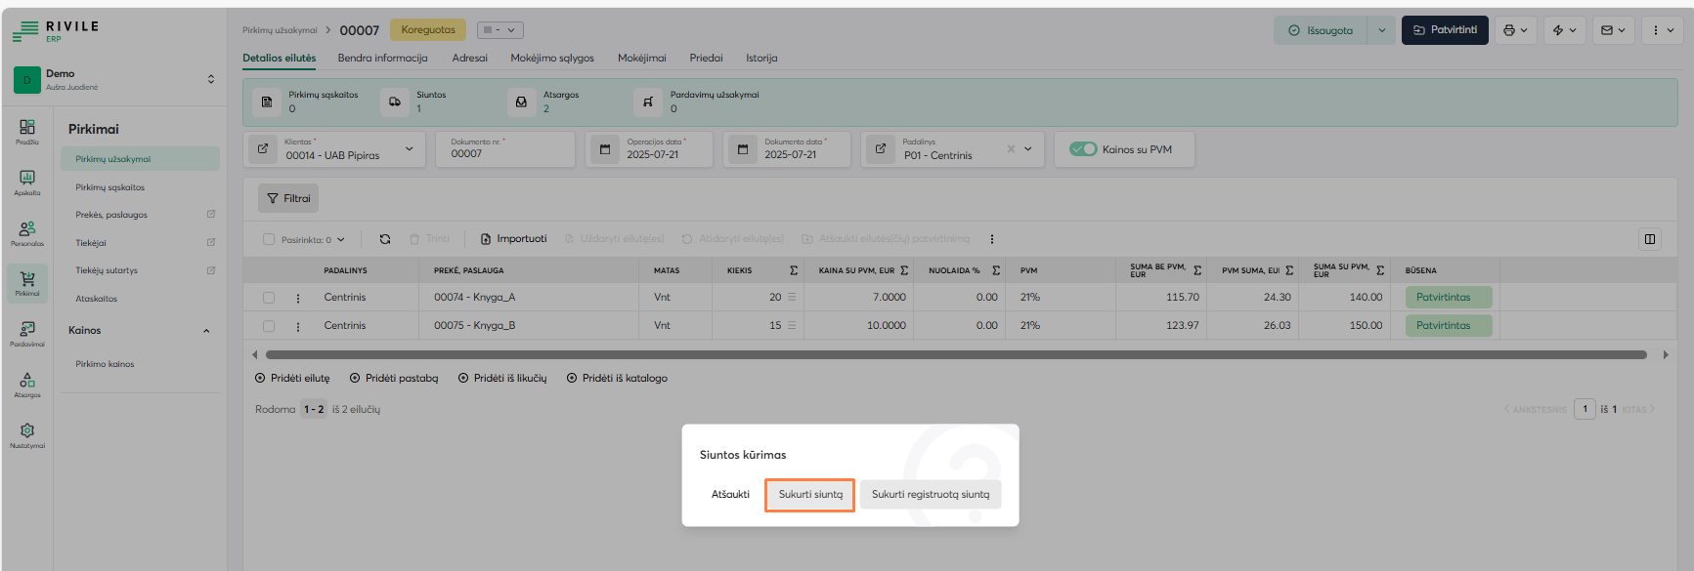Check the Knyga_A row checkbox
Viewport: 1694px width, 571px height.
point(269,298)
